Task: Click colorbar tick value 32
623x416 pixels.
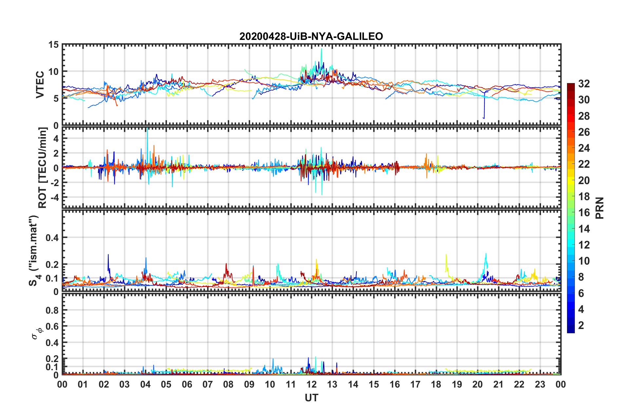Action: 584,84
